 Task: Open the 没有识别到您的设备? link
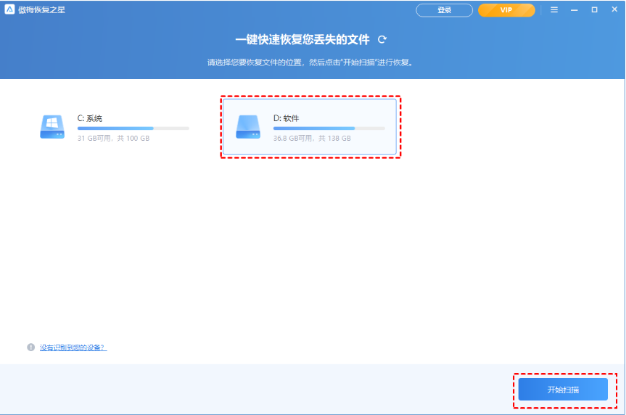(x=73, y=348)
